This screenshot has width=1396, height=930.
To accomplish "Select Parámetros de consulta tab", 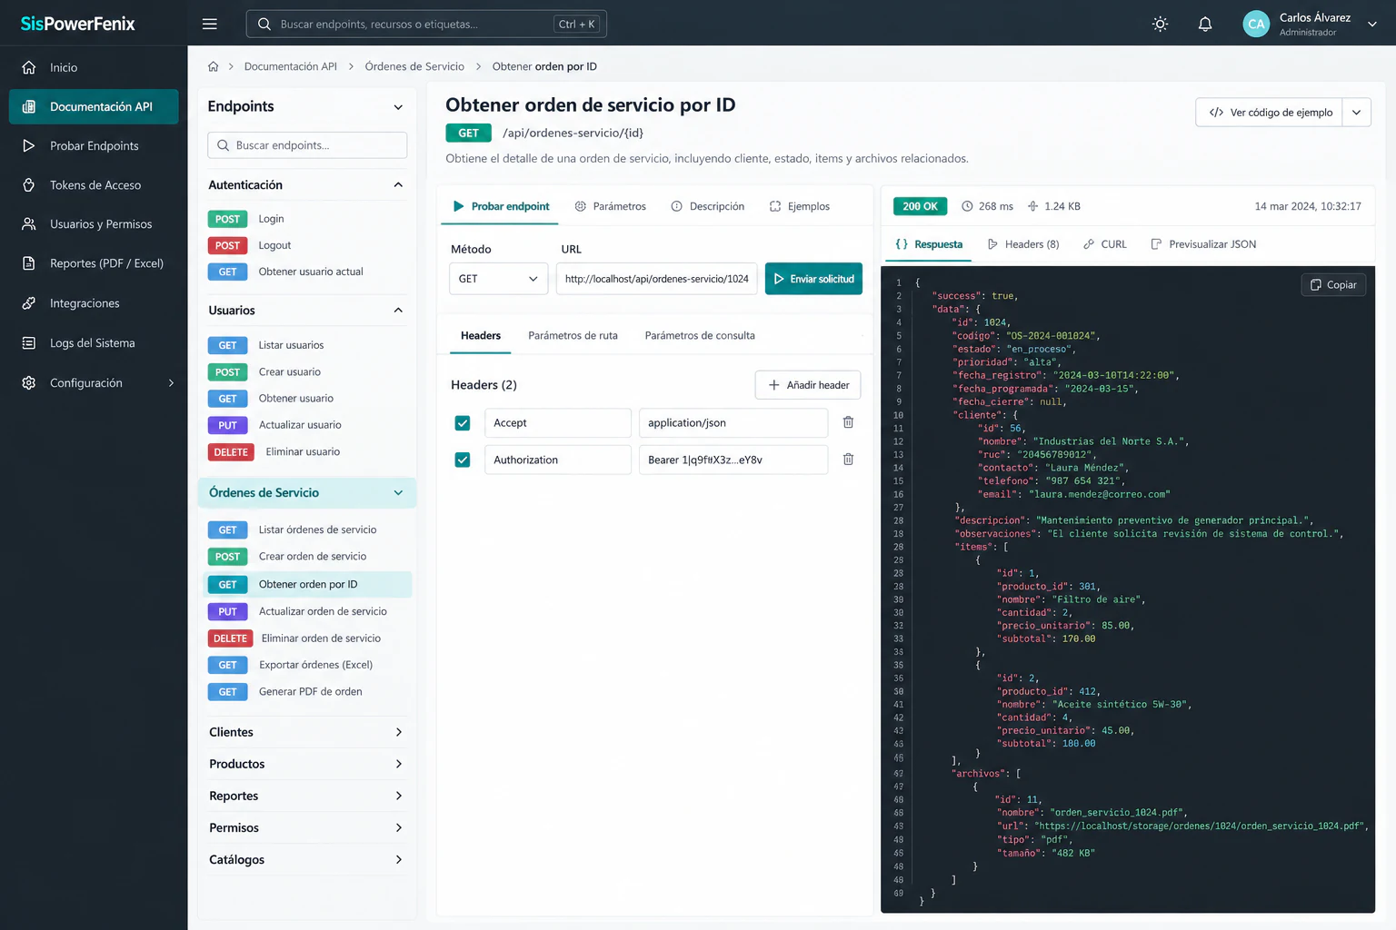I will 700,336.
